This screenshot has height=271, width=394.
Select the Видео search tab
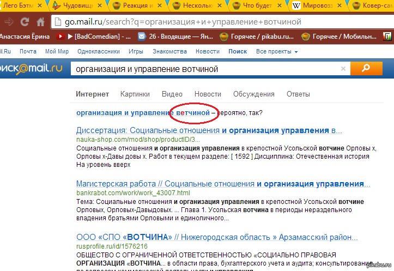click(x=172, y=94)
